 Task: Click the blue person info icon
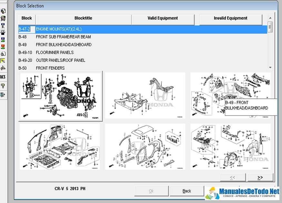pyautogui.click(x=3, y=25)
